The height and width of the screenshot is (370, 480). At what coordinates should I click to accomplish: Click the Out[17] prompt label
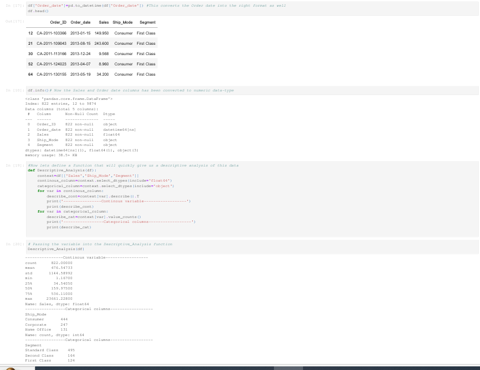tap(15, 21)
